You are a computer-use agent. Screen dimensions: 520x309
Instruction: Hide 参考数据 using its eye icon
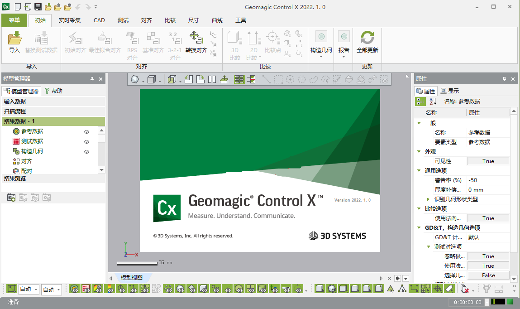[87, 132]
